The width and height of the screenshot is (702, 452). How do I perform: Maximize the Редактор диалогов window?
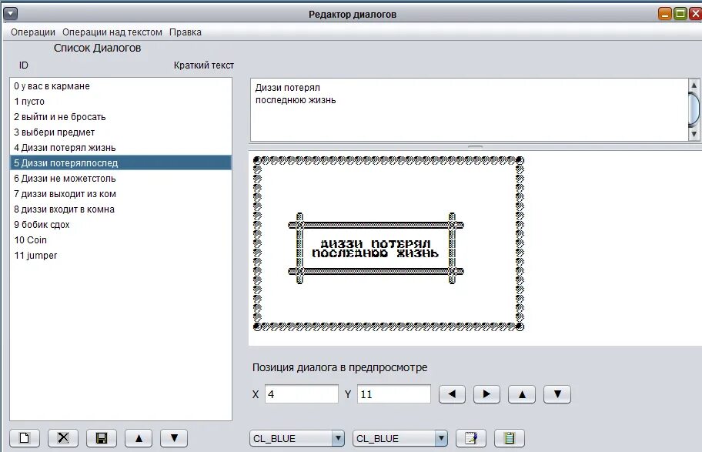point(680,14)
